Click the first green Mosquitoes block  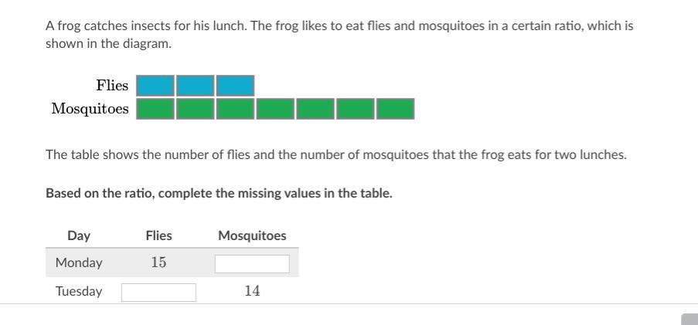click(x=155, y=109)
